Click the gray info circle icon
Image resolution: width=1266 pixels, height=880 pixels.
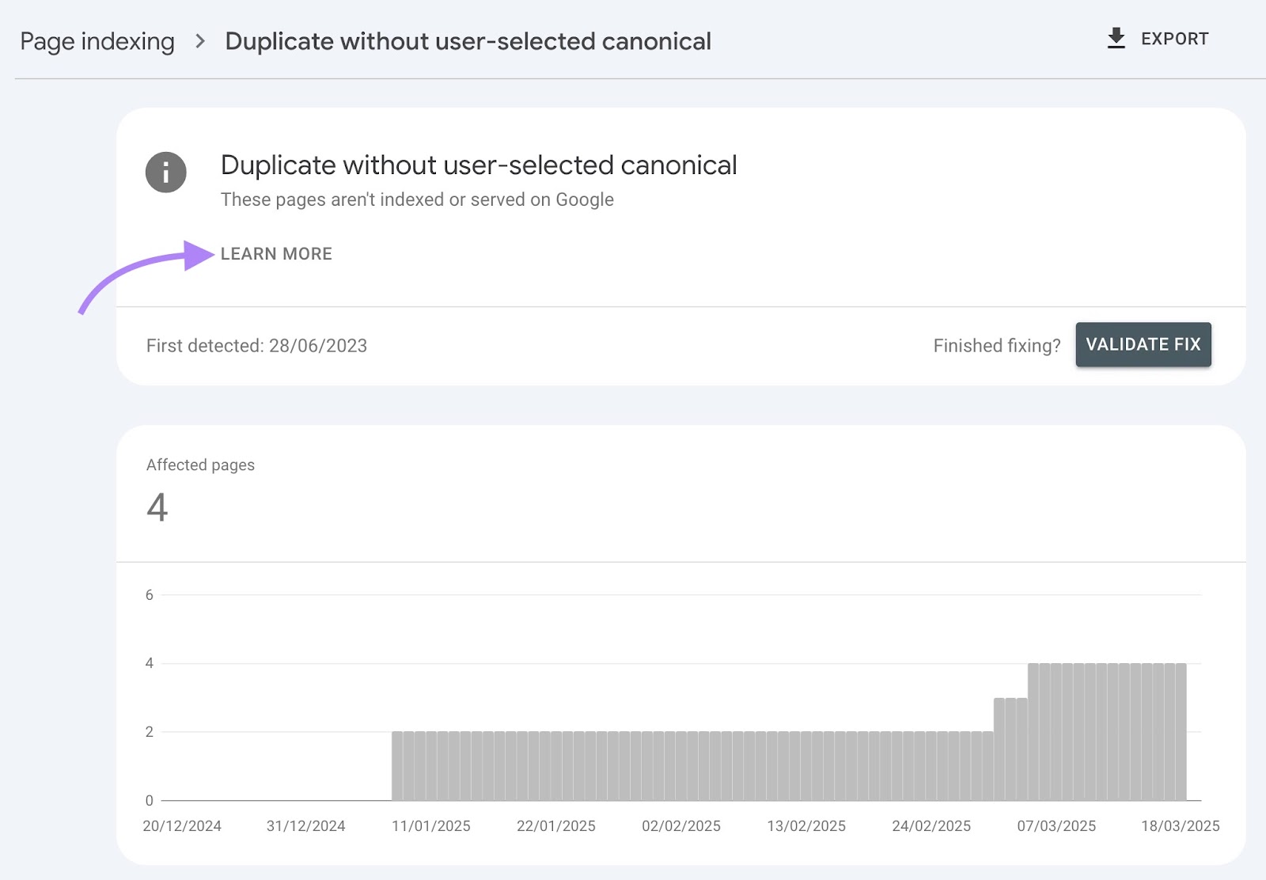(x=166, y=173)
